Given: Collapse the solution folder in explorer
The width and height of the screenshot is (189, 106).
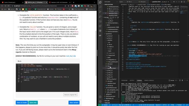Looking at the screenshot, I should (x=110, y=40).
